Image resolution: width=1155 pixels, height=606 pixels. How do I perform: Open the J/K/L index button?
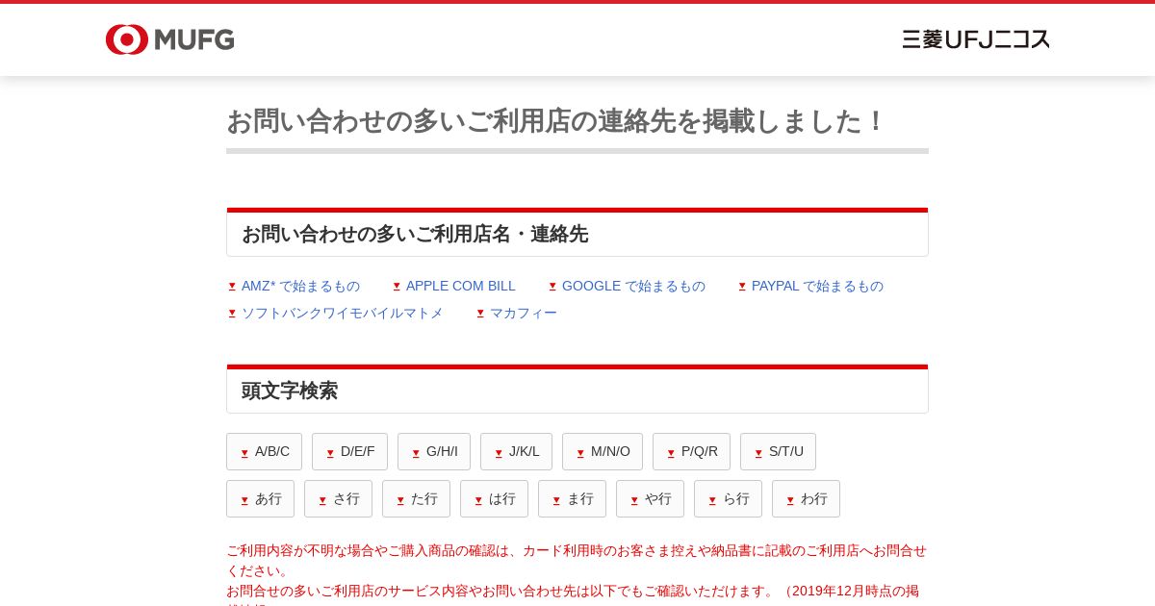(516, 451)
